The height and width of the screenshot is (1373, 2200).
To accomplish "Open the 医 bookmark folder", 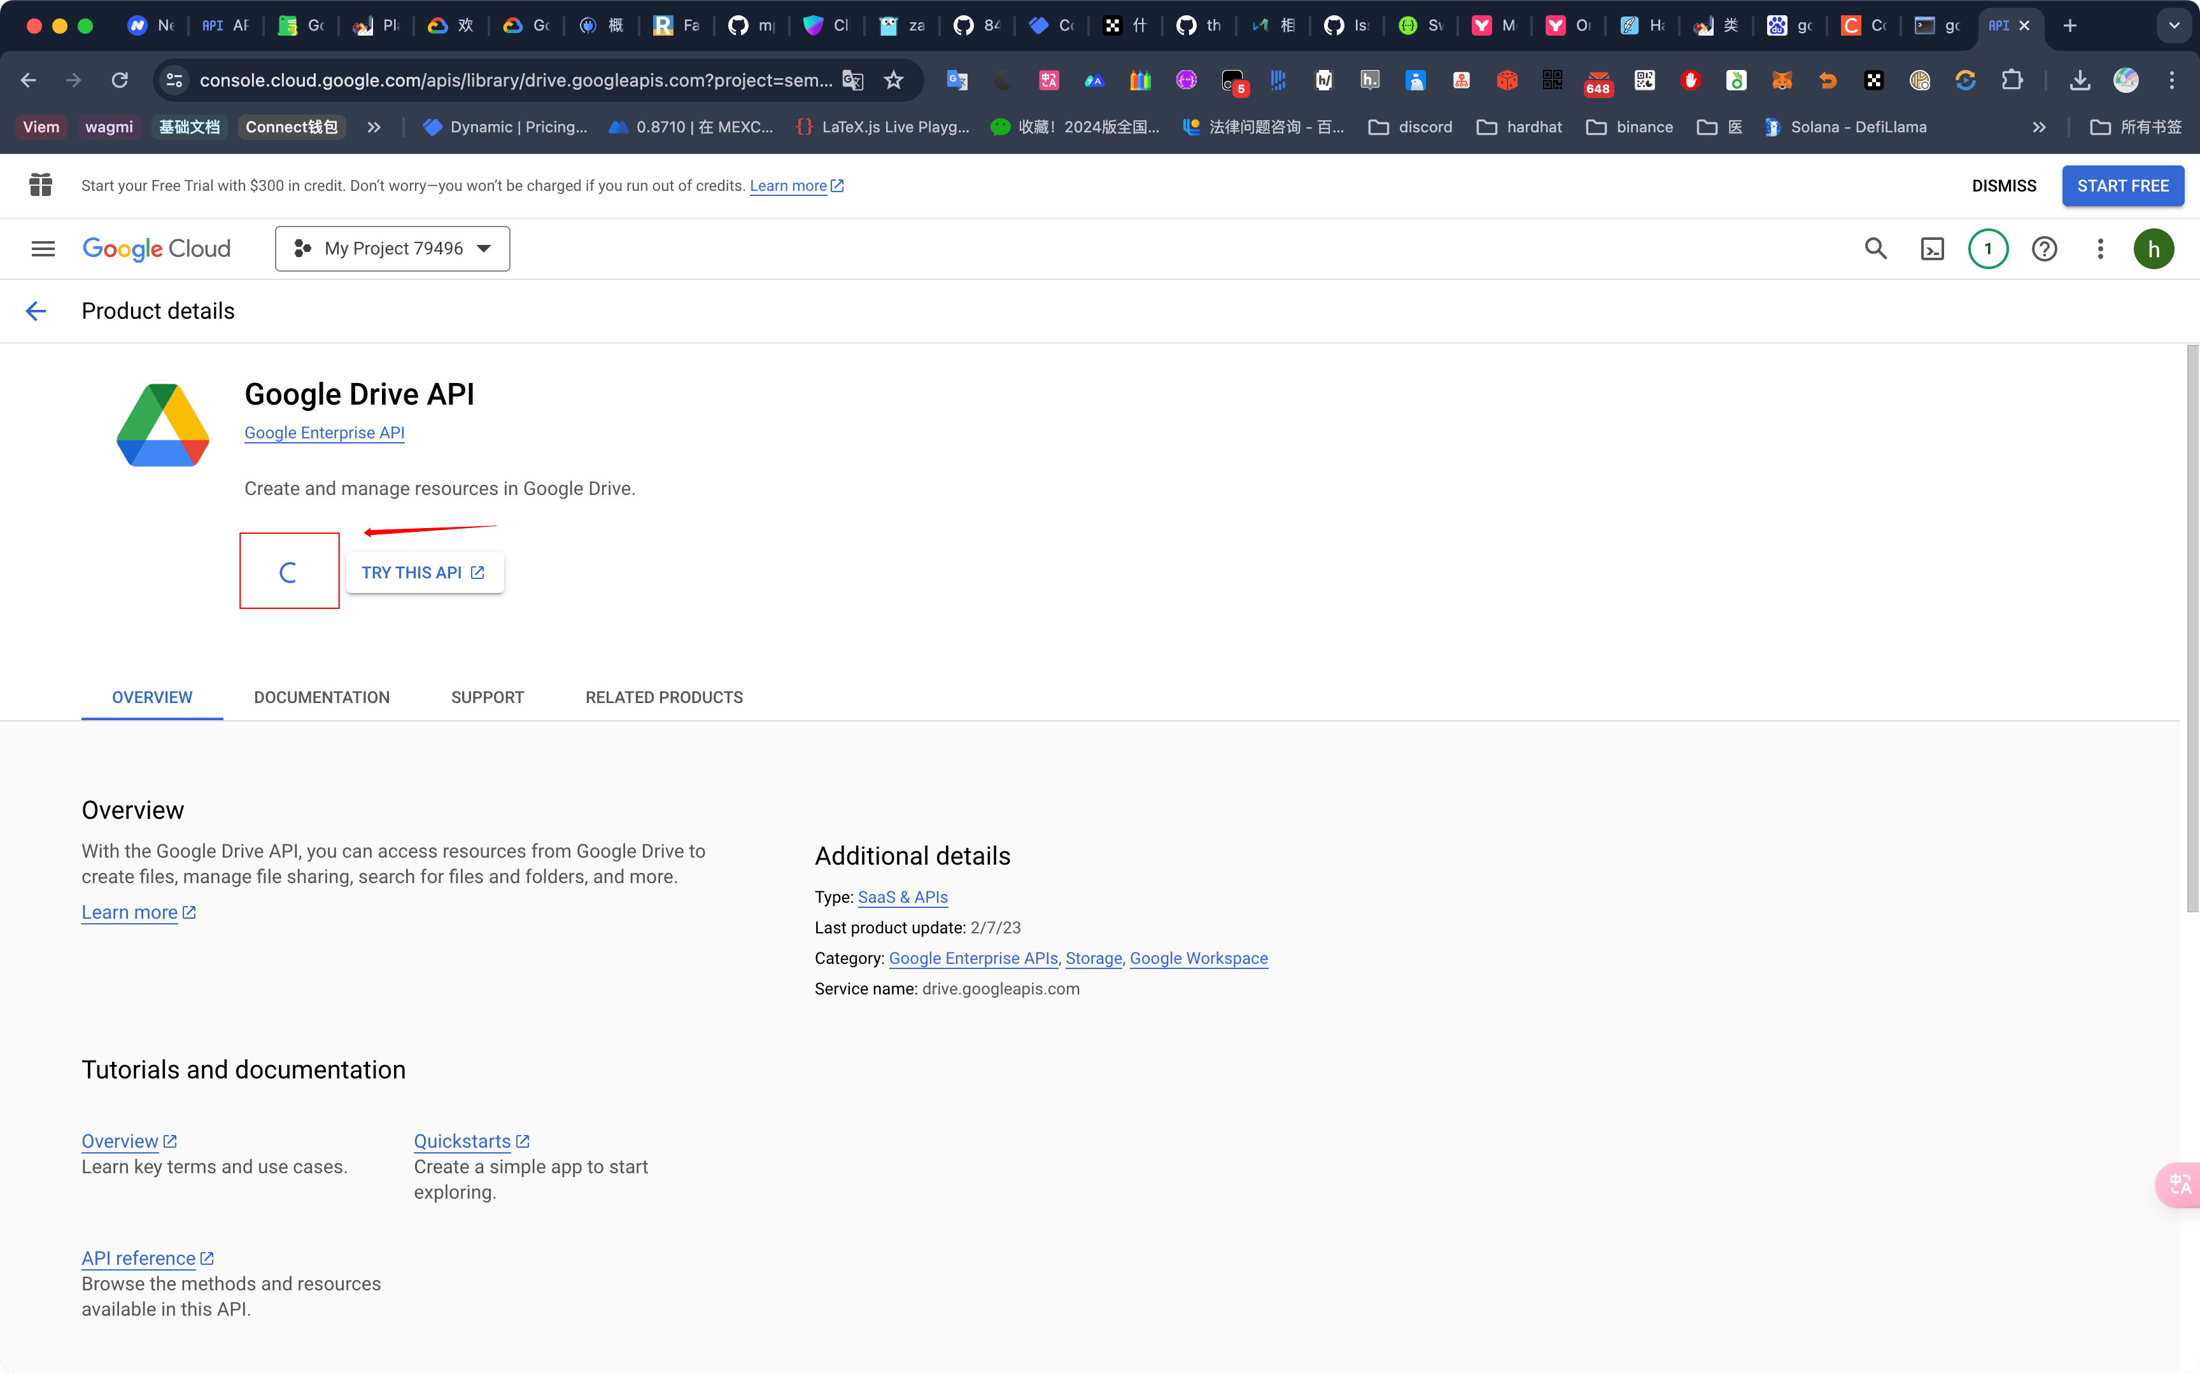I will [1719, 127].
